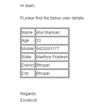
Task: Click the 'PLease find the below user details.' sentence
Action: click(52, 18)
